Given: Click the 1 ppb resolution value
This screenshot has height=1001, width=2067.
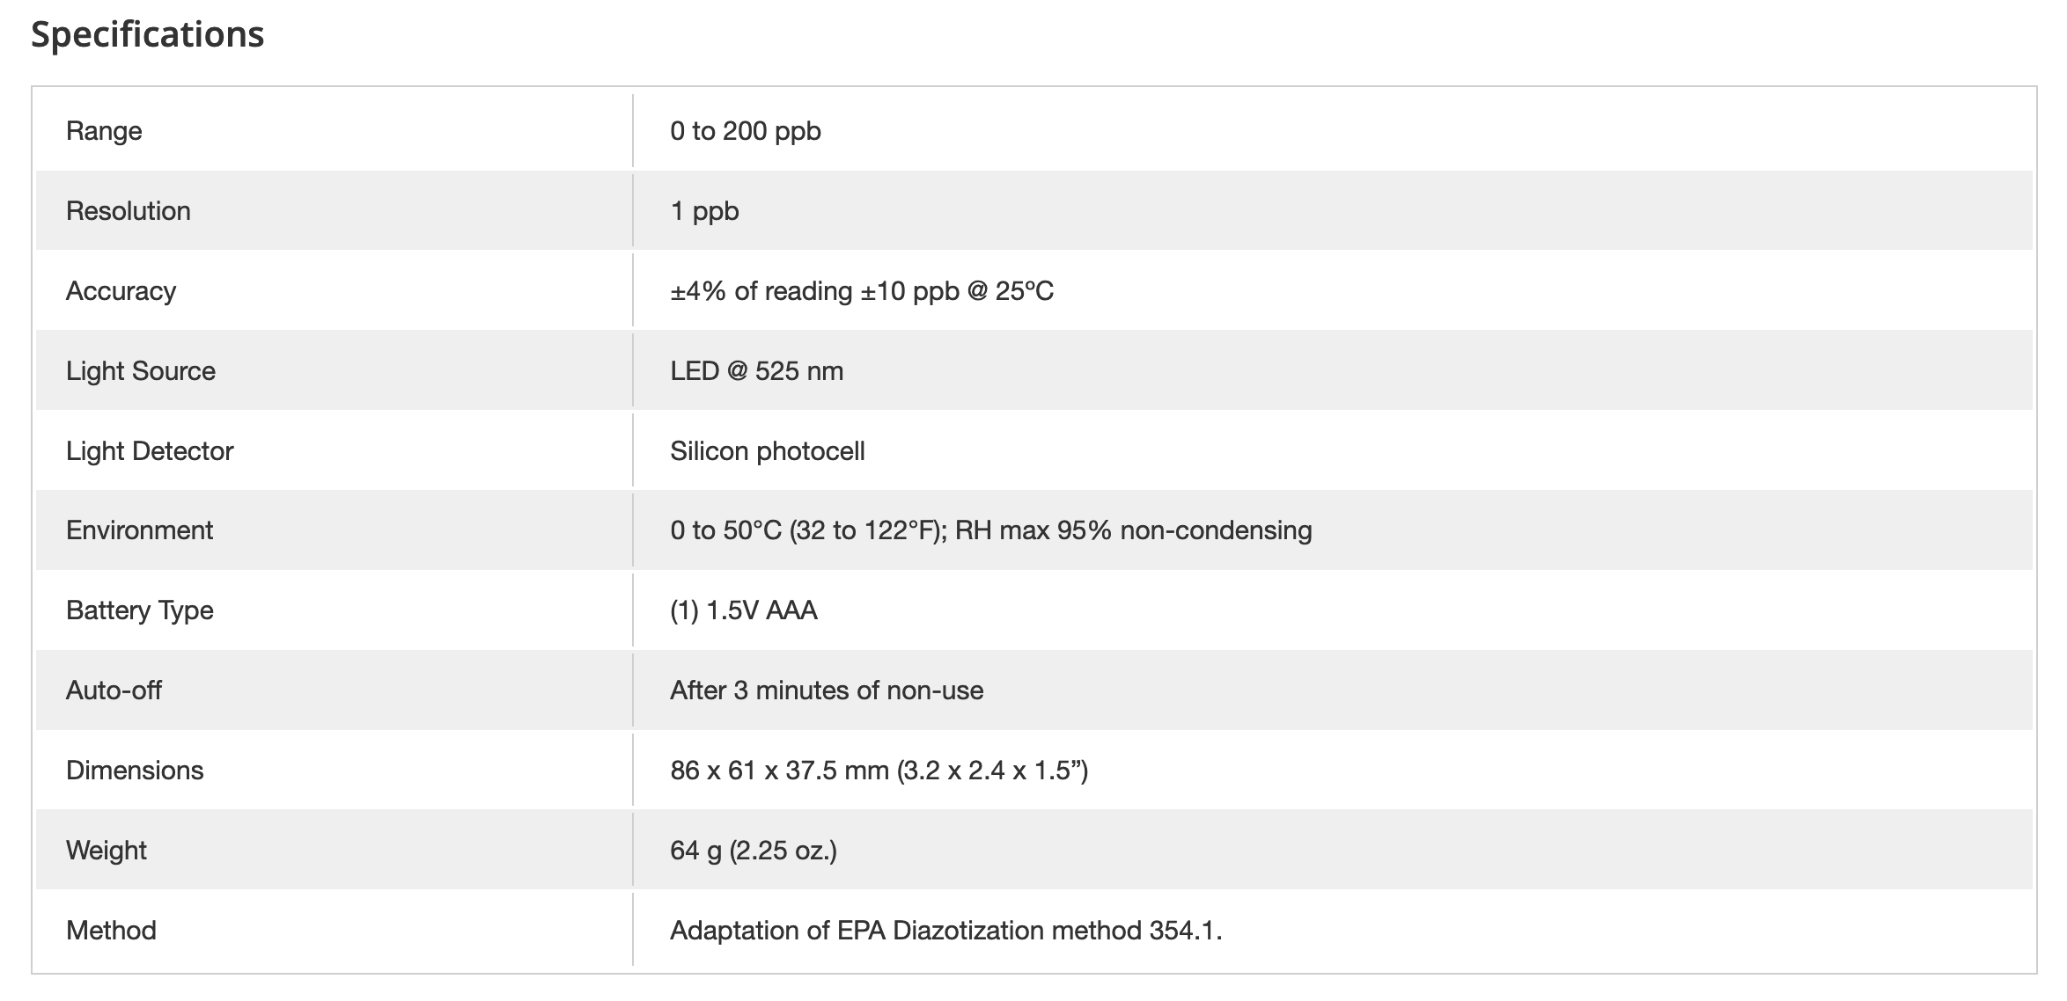Looking at the screenshot, I should pos(704,211).
